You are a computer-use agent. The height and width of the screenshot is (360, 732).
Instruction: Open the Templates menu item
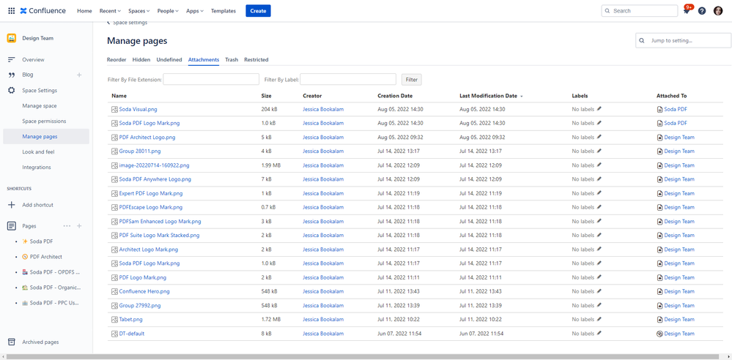click(223, 11)
